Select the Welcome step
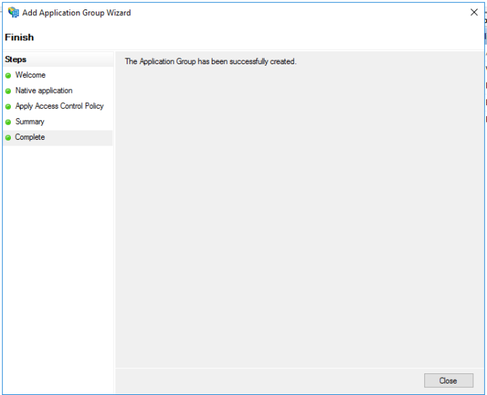Image resolution: width=487 pixels, height=395 pixels. click(x=30, y=75)
